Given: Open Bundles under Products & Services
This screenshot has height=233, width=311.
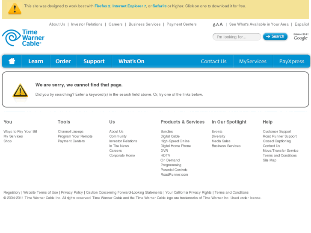Looking at the screenshot, I should (166, 132).
